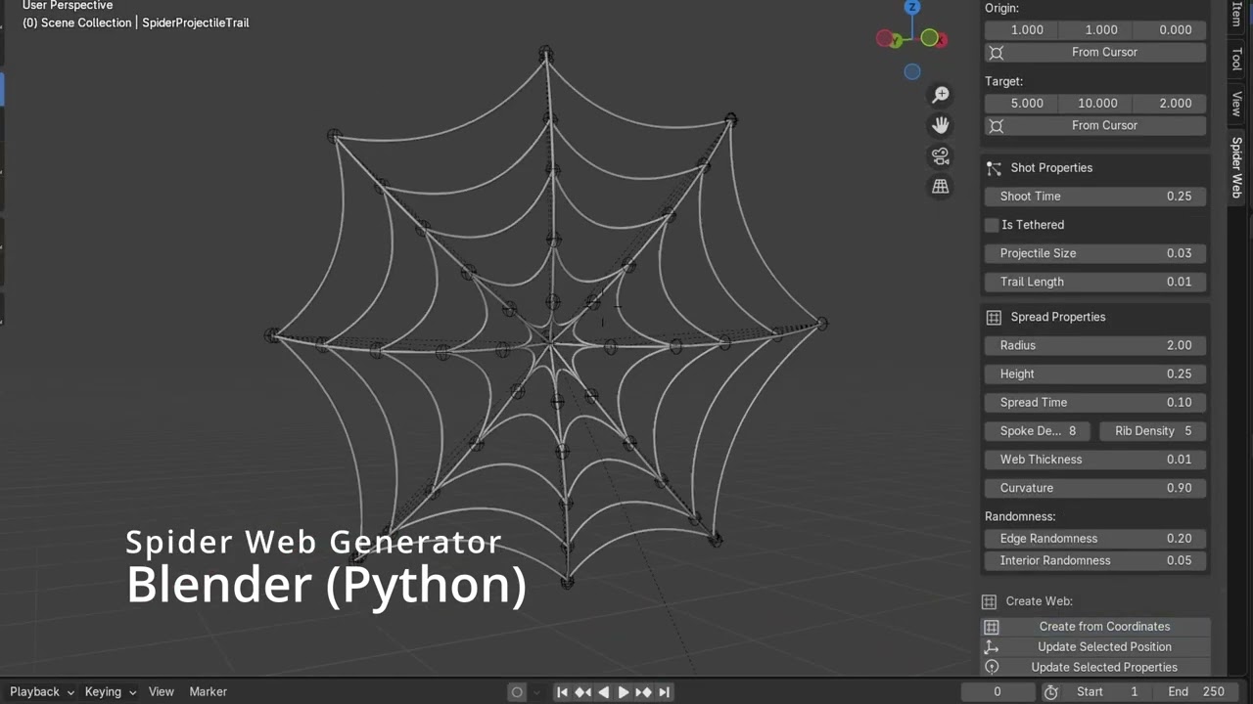Click Update Selected Properties button
This screenshot has height=704, width=1253.
1096,668
